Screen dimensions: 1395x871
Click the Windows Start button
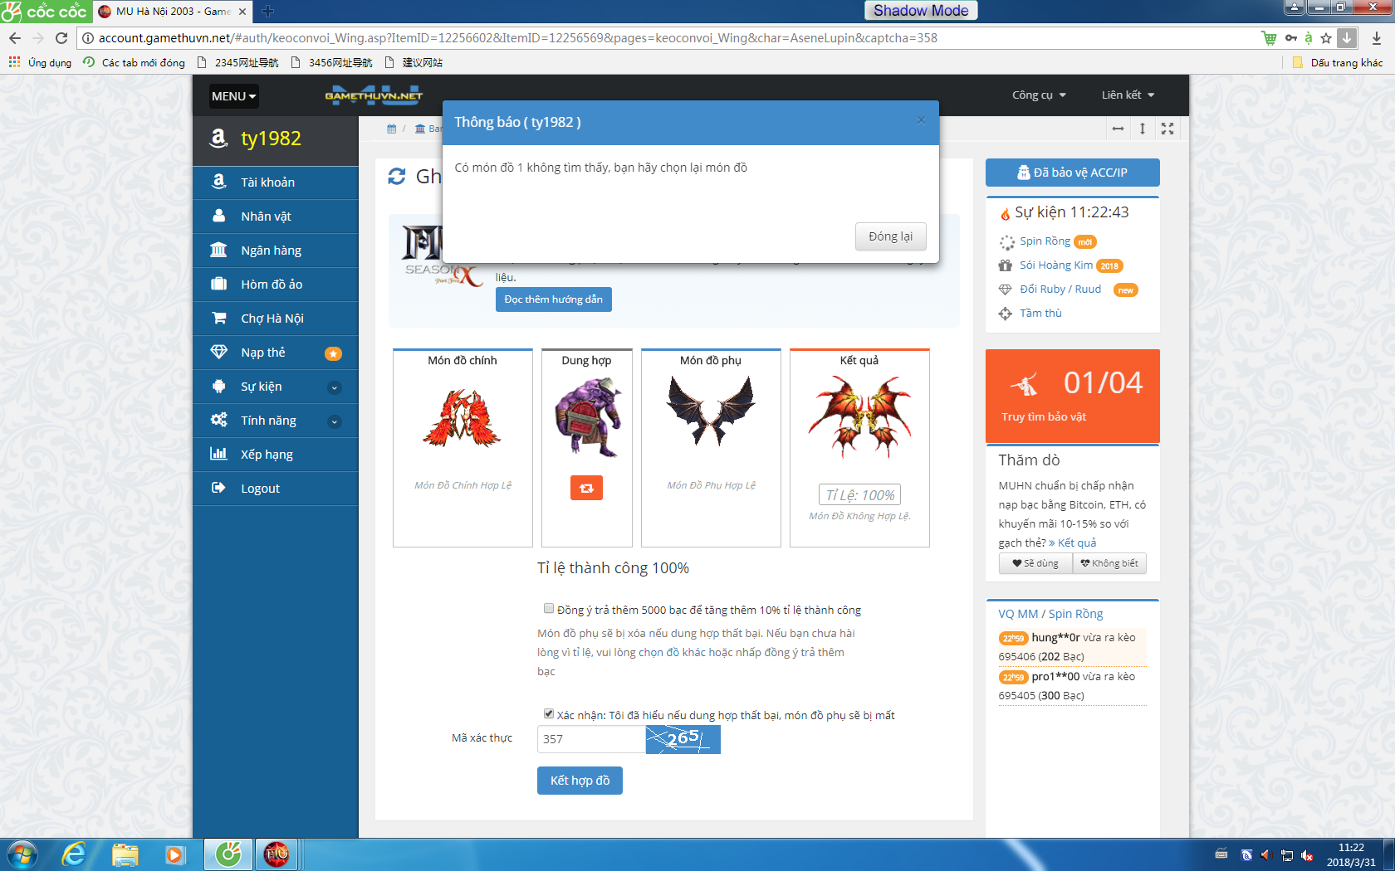click(22, 854)
